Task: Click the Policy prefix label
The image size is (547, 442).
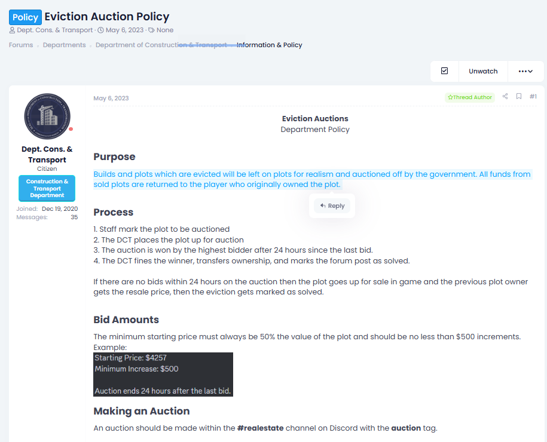Action: coord(25,17)
